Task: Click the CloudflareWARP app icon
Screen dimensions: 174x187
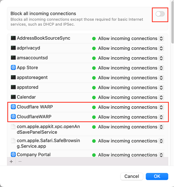Action: [13, 117]
